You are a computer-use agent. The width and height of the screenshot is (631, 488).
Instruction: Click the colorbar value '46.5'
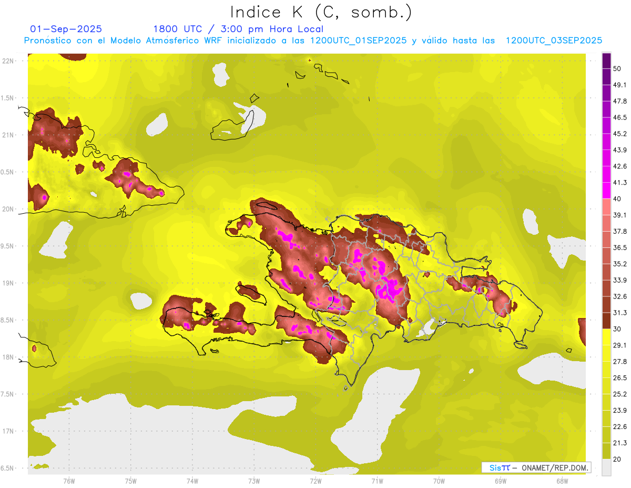coord(620,117)
